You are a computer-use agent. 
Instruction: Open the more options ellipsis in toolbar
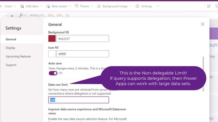point(158,6)
